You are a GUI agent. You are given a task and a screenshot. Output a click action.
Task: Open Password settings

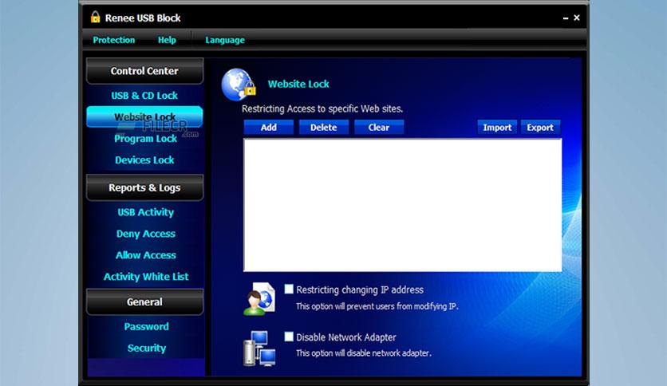pyautogui.click(x=146, y=326)
